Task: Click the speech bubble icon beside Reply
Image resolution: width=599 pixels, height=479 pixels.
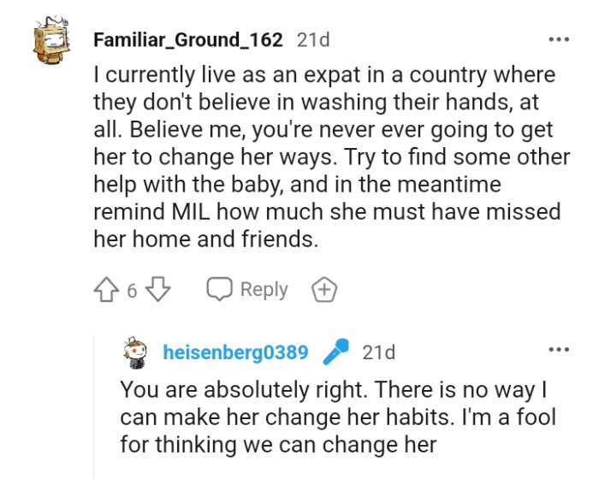Action: [220, 290]
